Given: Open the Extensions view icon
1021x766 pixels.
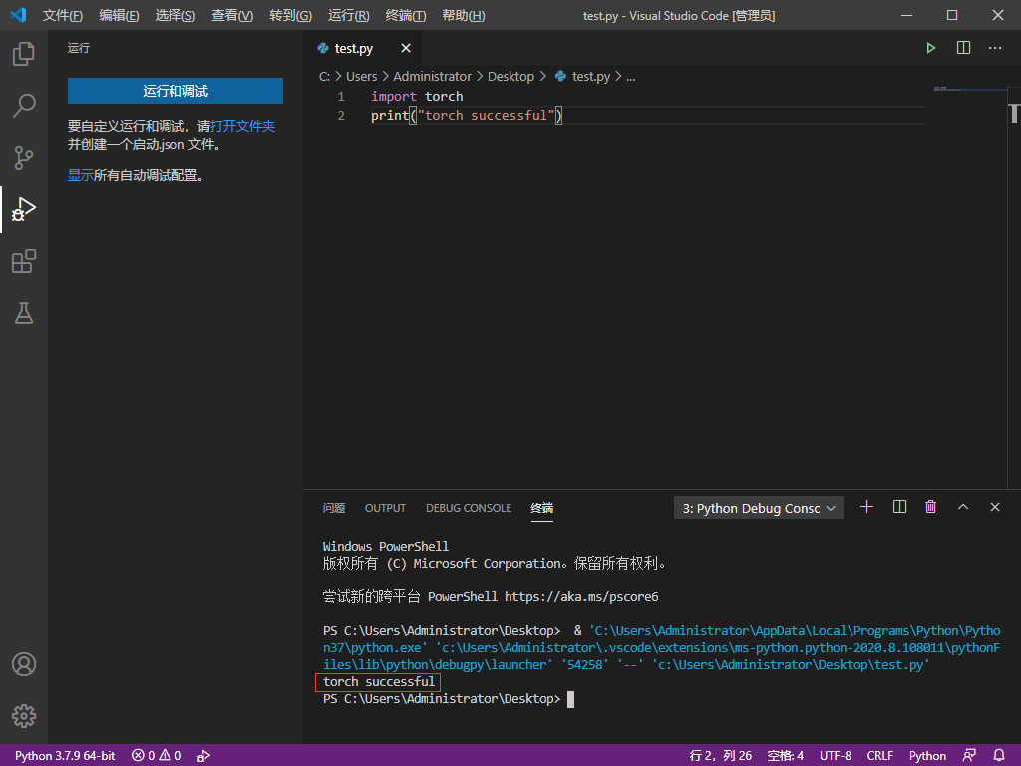Looking at the screenshot, I should tap(24, 261).
